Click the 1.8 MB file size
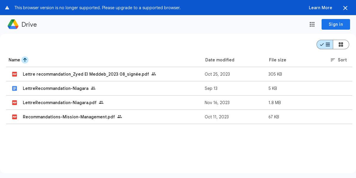 coord(275,103)
